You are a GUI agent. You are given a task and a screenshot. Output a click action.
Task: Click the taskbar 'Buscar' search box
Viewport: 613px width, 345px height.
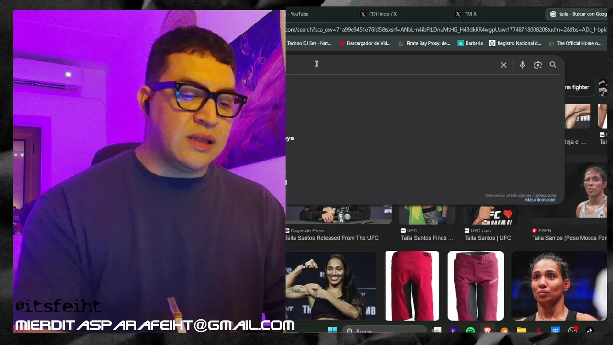point(385,330)
